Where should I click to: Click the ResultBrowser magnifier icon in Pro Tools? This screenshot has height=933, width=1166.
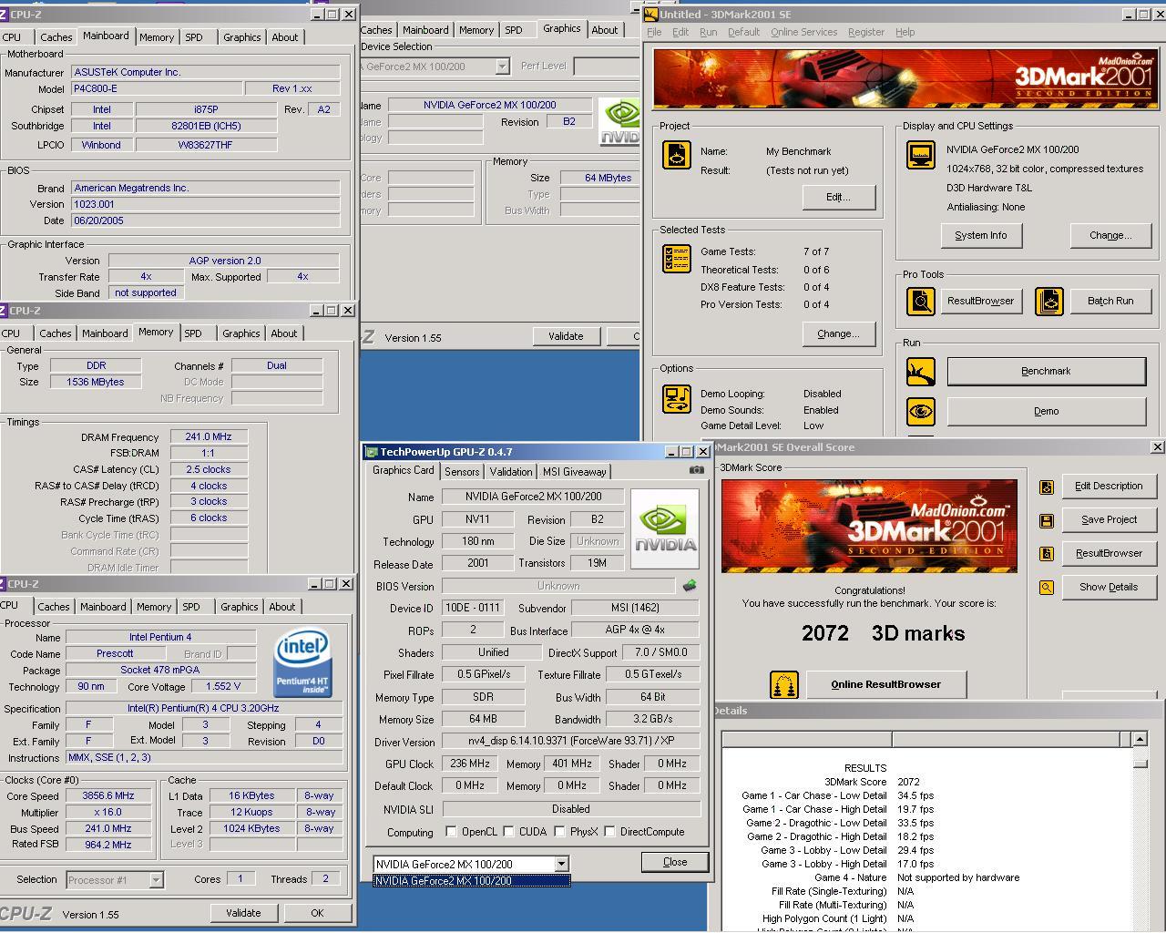[x=921, y=302]
